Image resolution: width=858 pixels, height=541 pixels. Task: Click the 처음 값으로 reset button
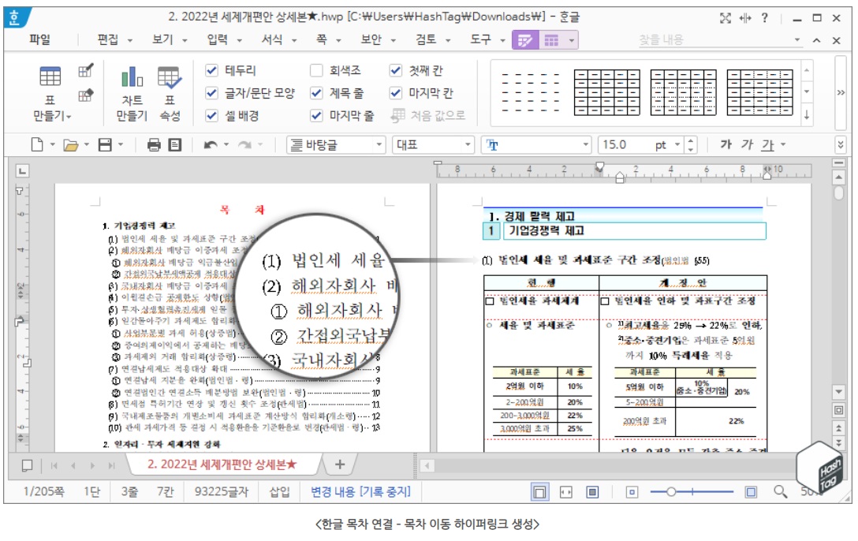pos(428,115)
